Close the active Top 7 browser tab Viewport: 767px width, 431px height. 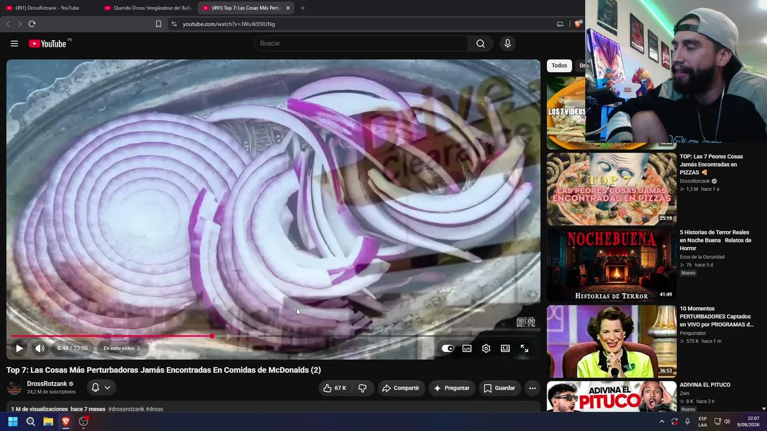point(288,8)
